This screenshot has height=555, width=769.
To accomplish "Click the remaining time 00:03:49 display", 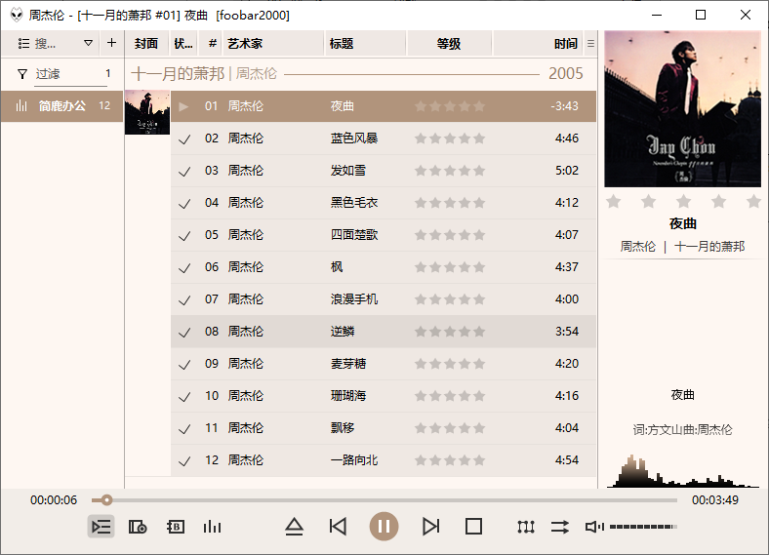I will (x=715, y=500).
